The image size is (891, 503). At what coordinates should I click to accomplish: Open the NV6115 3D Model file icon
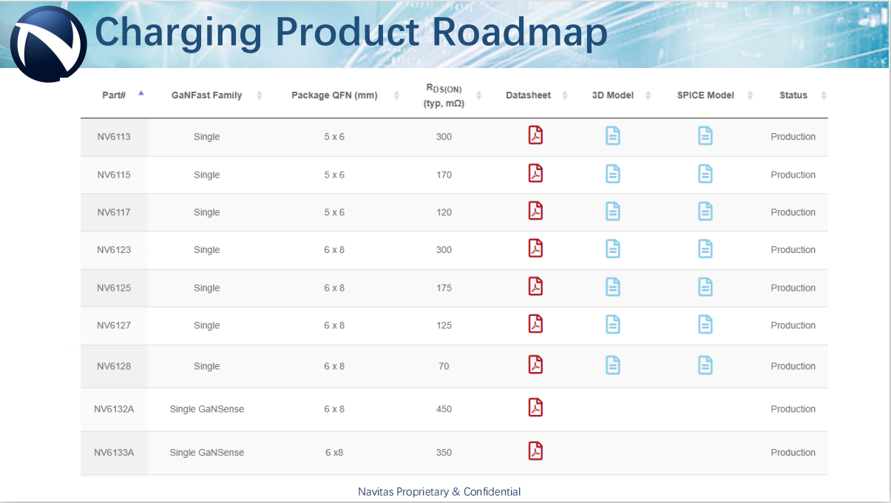[613, 174]
